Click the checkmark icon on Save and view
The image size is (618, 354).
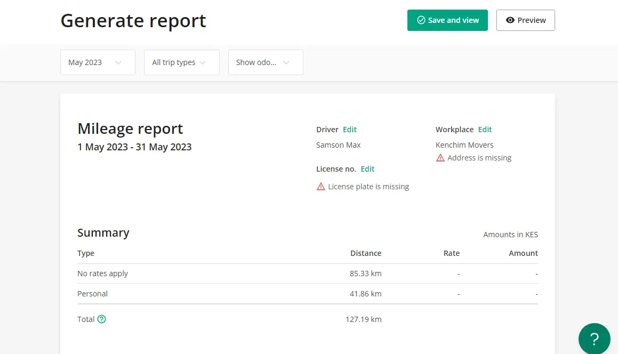[420, 20]
